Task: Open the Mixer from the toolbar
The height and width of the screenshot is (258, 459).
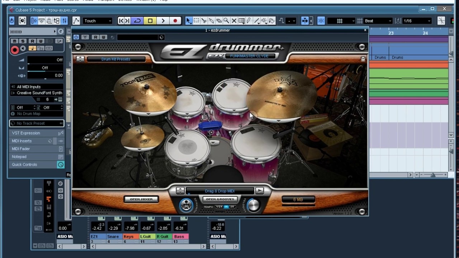Action: tap(65, 21)
